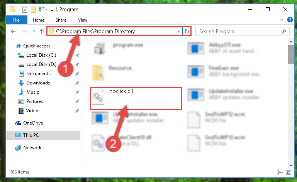
Task: Refresh the current folder view
Action: coord(187,31)
